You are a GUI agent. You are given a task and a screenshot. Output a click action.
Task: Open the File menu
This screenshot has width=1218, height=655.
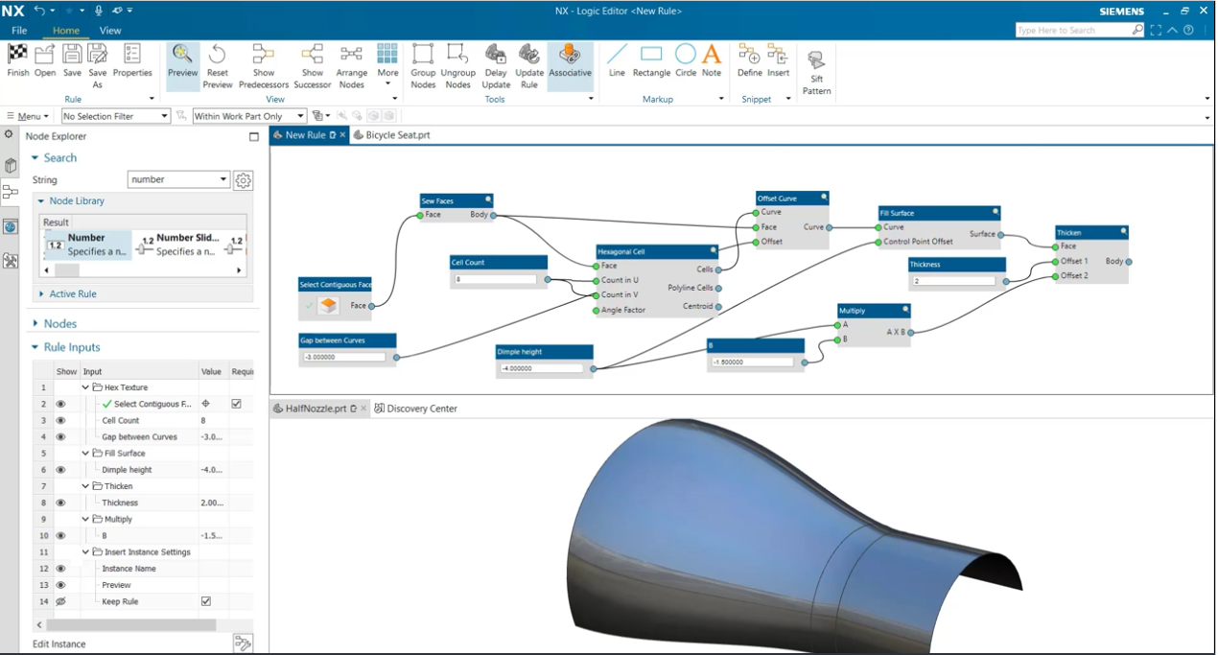point(19,31)
